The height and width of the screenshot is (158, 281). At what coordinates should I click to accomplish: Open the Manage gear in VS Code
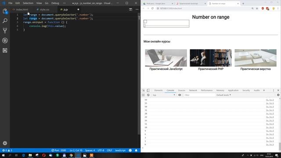(5, 143)
